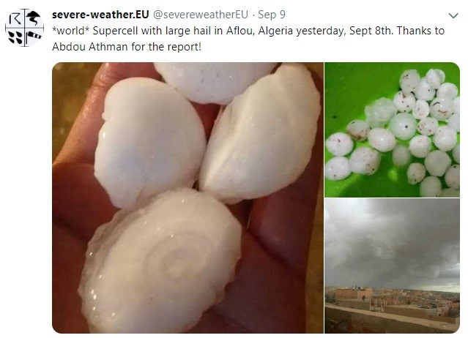
Task: Open the tweet permalink dated Sep 9
Action: (x=272, y=15)
